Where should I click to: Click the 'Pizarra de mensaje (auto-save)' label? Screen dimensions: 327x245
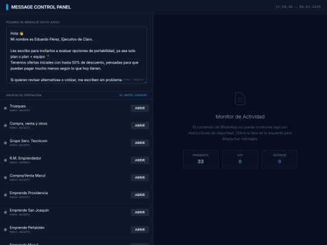click(x=33, y=22)
